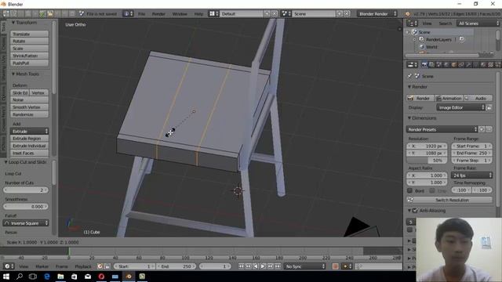
Task: Open the Info editor type selector icon
Action: coord(129,14)
